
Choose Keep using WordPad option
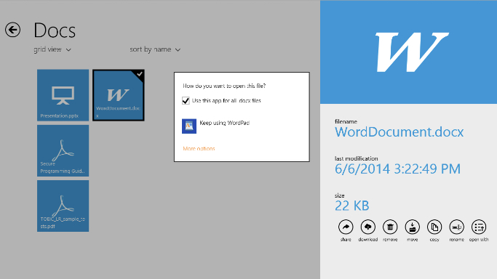point(216,126)
